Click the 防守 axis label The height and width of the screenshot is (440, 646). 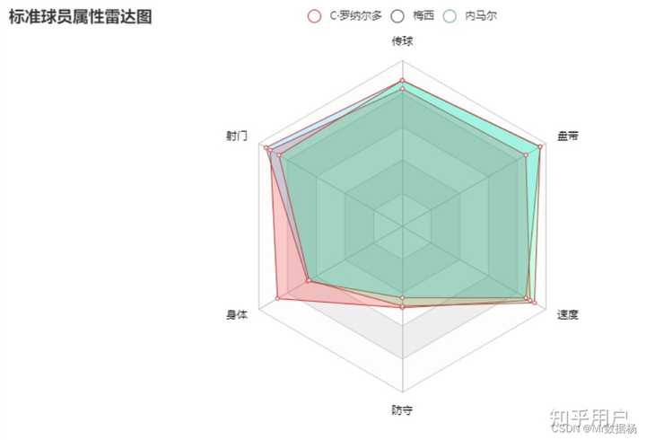[x=402, y=409]
